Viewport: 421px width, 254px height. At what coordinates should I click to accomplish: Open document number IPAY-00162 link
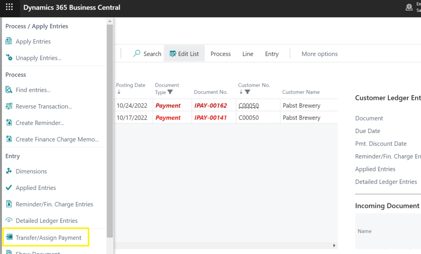210,106
